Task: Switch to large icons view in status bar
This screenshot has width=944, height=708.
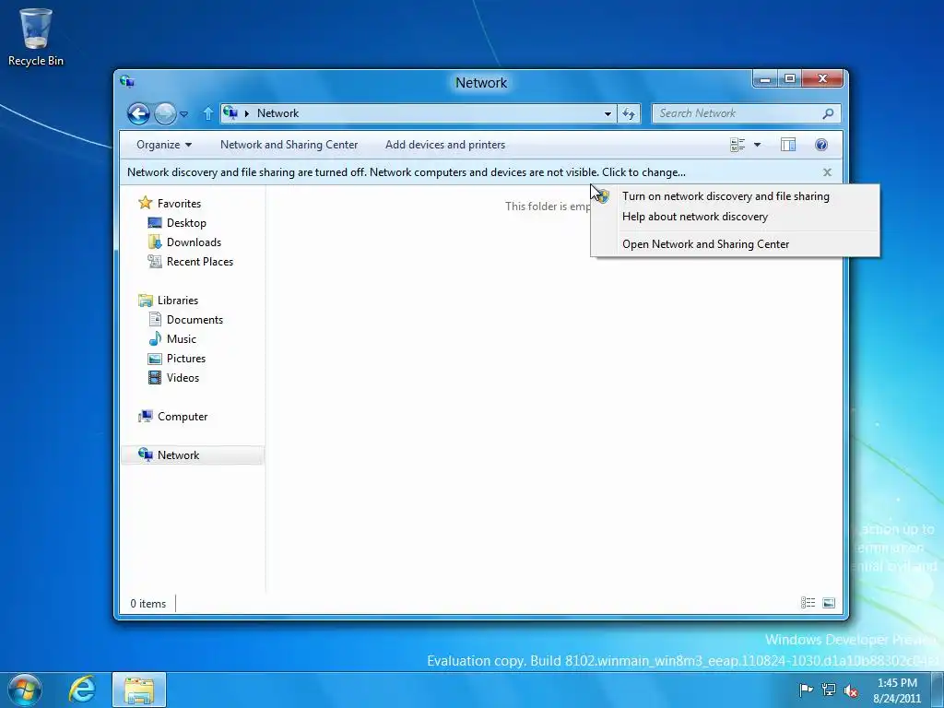Action: 829,603
